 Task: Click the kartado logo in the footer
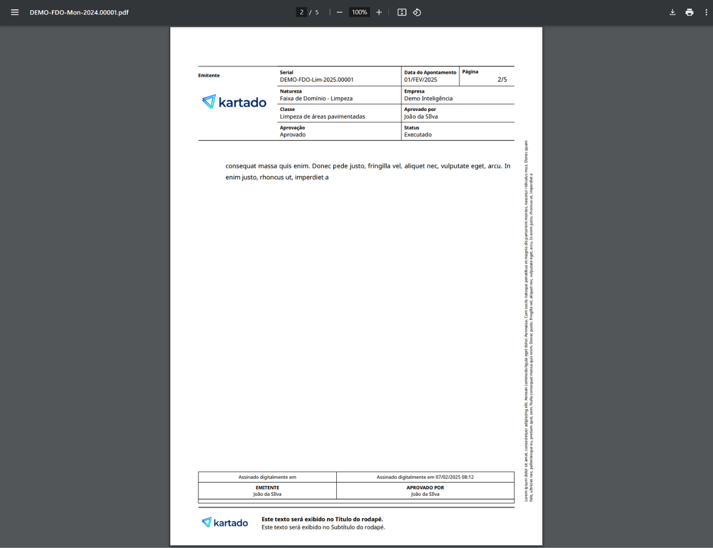[x=225, y=523]
